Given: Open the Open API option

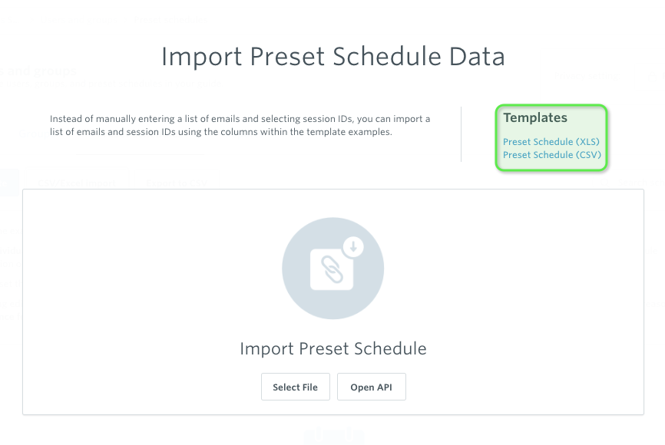Looking at the screenshot, I should tap(371, 387).
